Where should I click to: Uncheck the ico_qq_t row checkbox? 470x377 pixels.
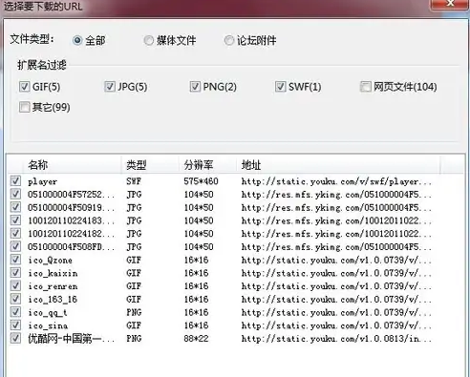click(x=15, y=312)
